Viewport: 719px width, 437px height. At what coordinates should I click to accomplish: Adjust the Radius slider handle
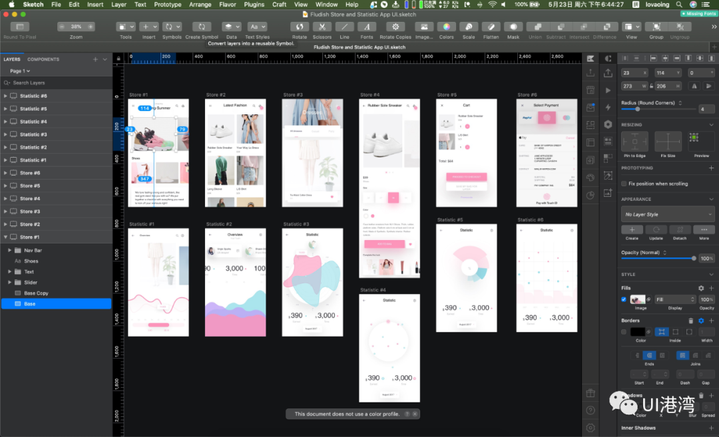[637, 109]
